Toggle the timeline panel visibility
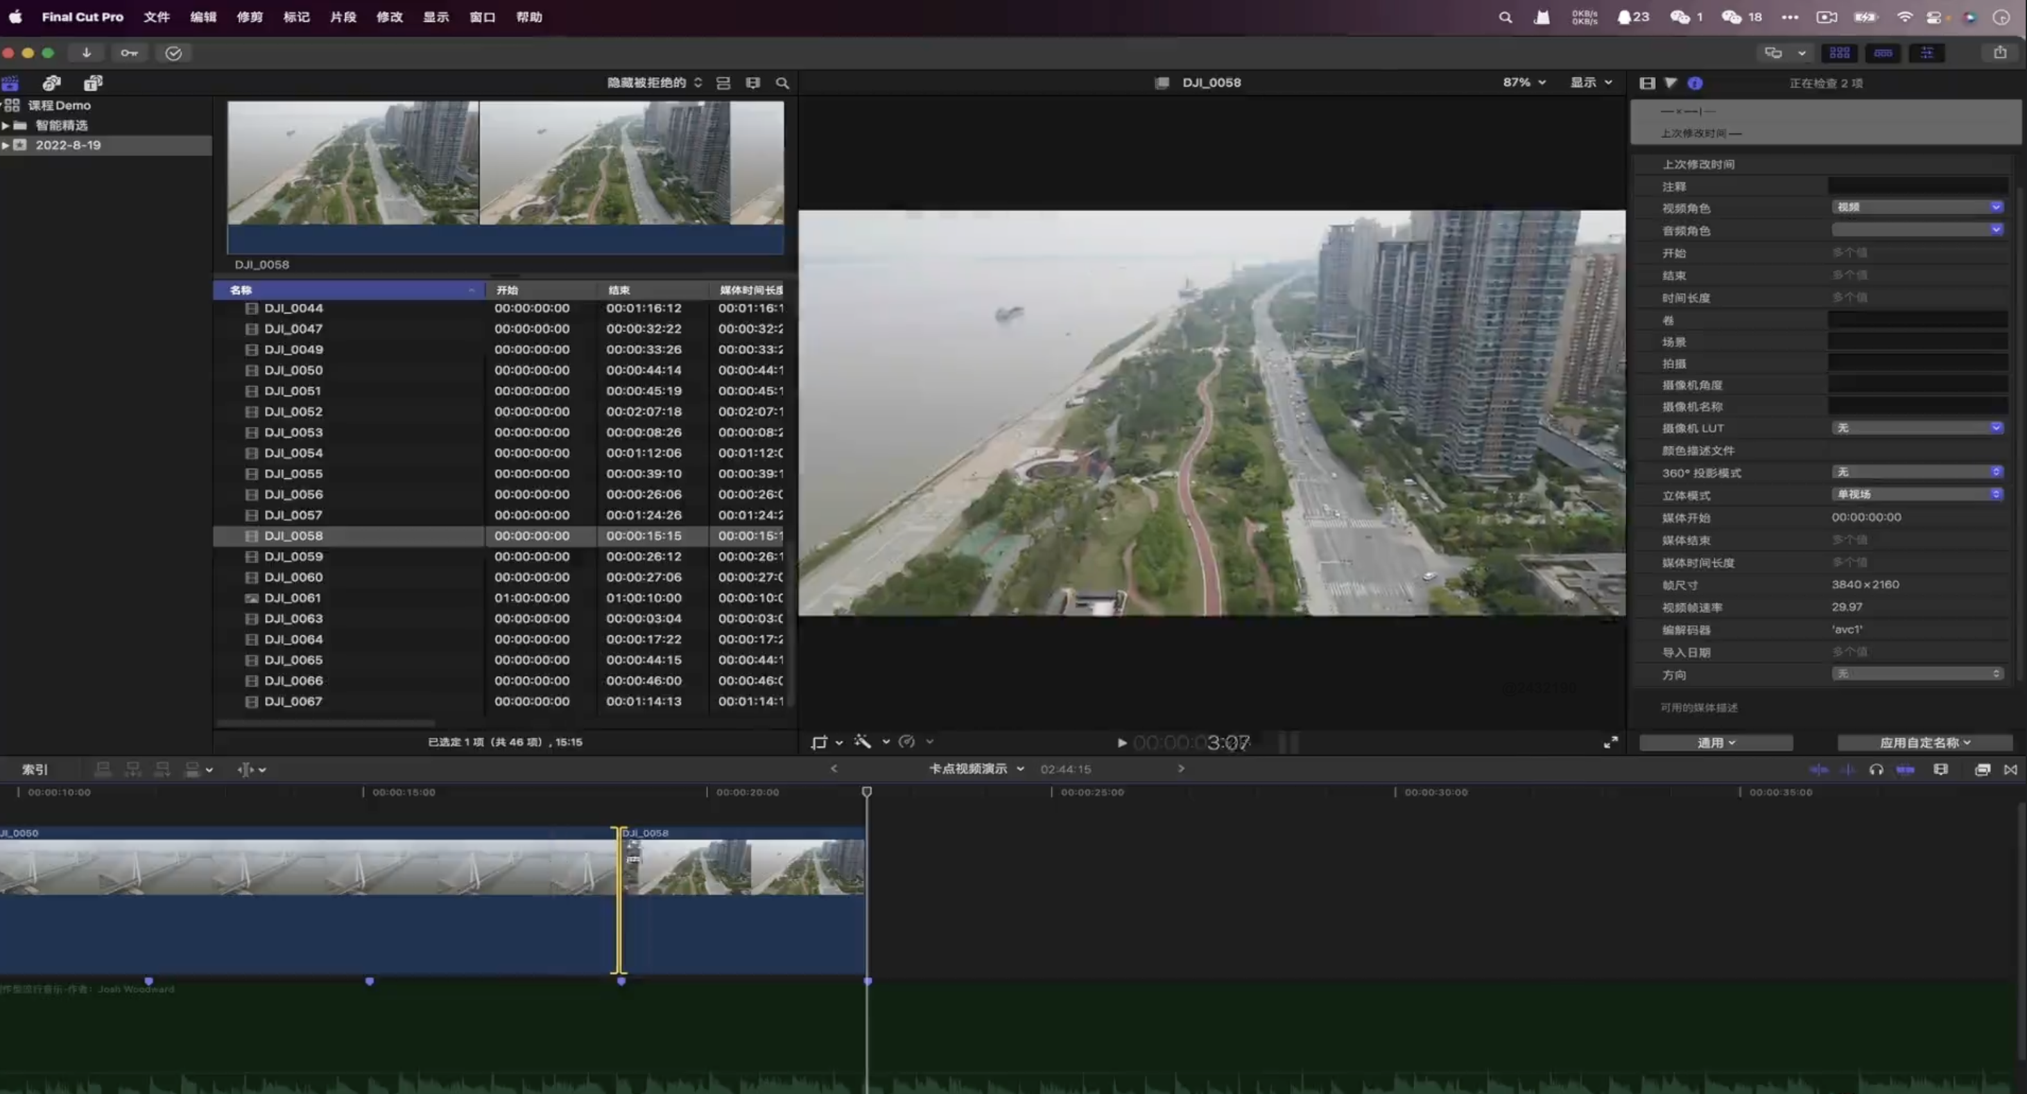The width and height of the screenshot is (2027, 1094). tap(1883, 53)
